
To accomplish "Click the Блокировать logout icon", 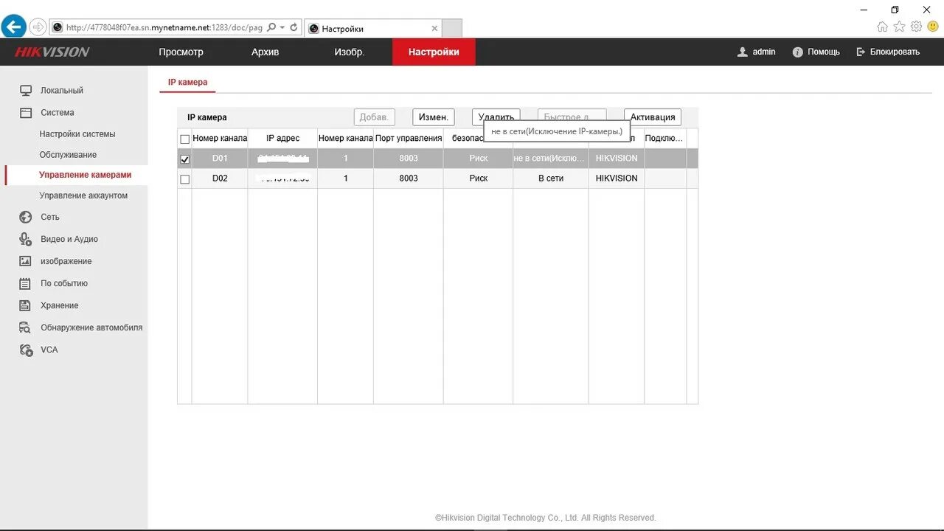I will (x=861, y=52).
